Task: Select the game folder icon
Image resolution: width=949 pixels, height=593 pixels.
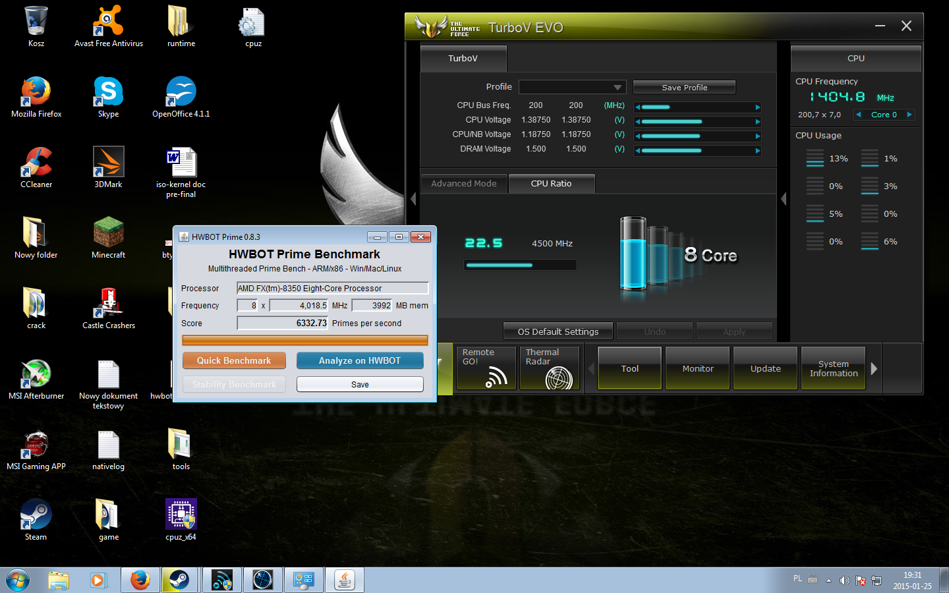Action: click(109, 520)
